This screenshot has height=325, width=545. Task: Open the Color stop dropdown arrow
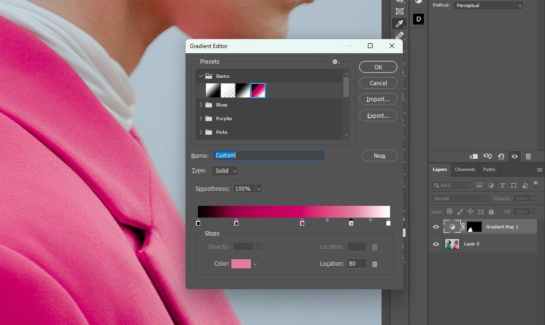click(x=255, y=264)
